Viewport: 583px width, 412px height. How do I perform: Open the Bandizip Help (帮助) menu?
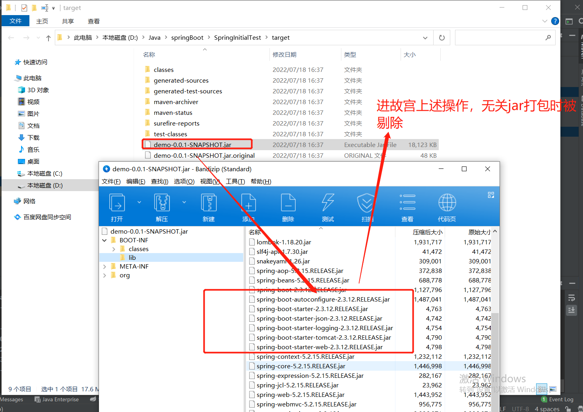click(261, 182)
